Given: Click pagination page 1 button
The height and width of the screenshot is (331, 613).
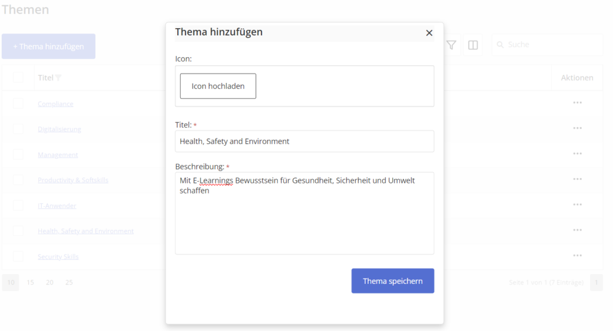Looking at the screenshot, I should (x=596, y=282).
